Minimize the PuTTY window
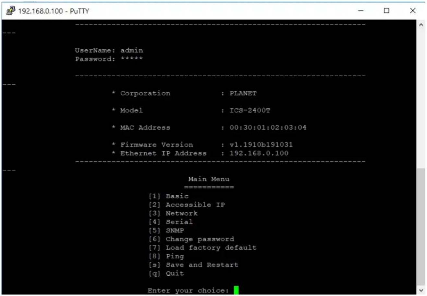 [361, 11]
